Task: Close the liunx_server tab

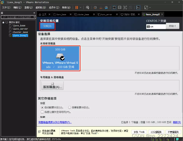Action: (x=117, y=14)
